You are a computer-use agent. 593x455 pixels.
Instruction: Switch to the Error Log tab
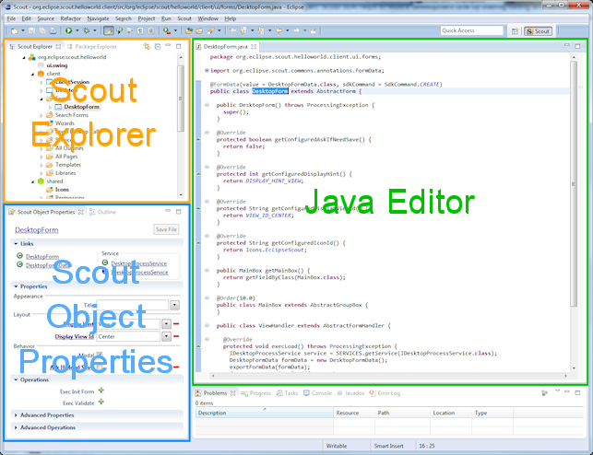(x=385, y=393)
